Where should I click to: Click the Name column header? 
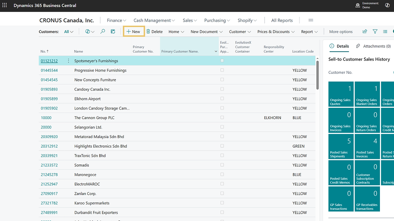coord(78,51)
